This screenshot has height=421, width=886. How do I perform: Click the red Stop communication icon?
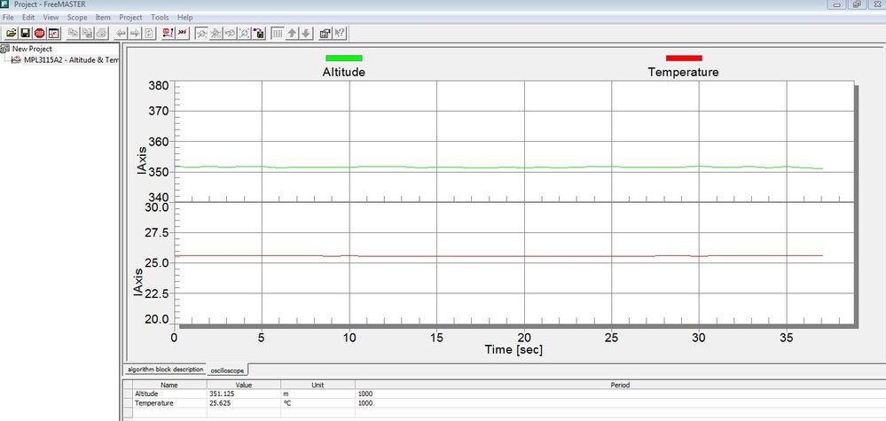(x=40, y=34)
